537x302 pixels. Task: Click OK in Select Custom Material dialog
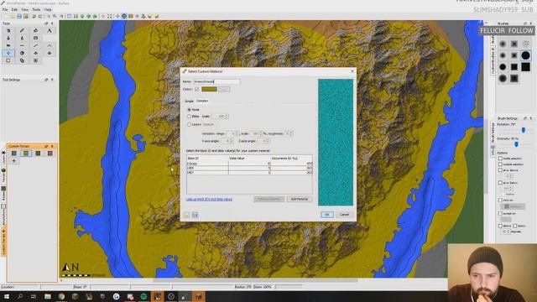[x=326, y=215]
